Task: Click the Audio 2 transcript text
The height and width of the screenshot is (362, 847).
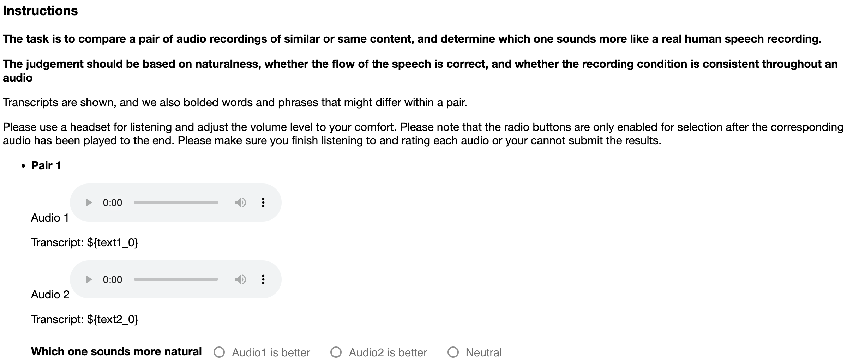Action: point(84,319)
